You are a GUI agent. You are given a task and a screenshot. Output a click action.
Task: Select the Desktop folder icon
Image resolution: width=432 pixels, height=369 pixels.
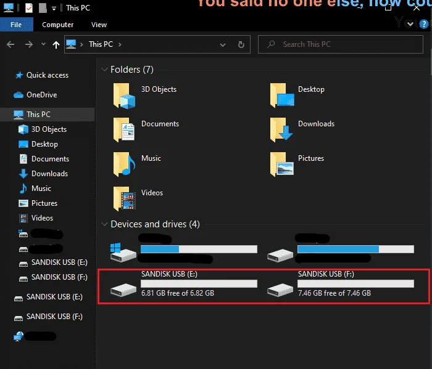point(281,96)
